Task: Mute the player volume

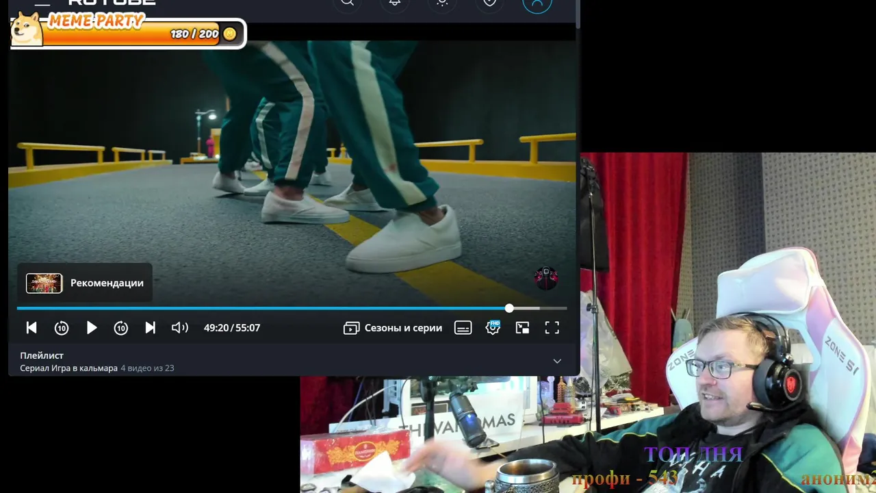Action: pyautogui.click(x=179, y=328)
